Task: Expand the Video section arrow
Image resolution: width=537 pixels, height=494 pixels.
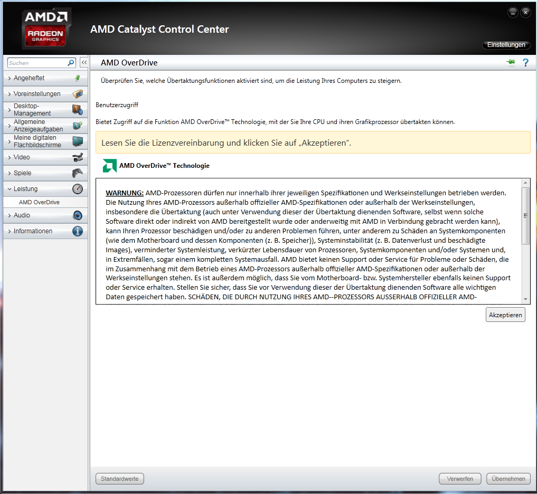Action: [10, 157]
